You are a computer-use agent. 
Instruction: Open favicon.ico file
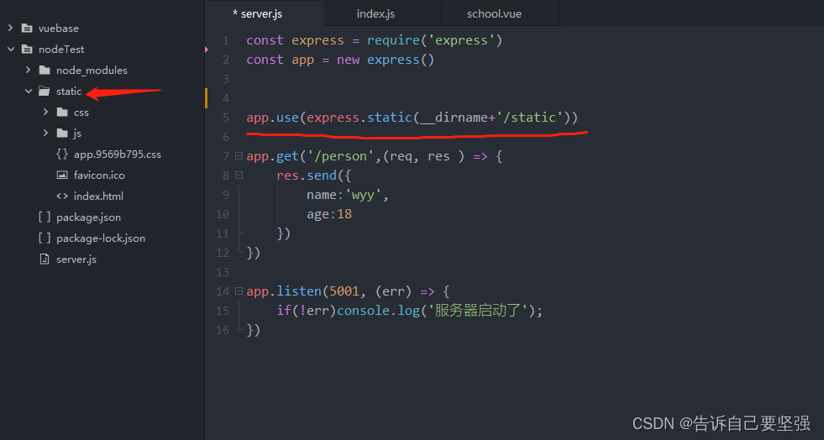99,175
